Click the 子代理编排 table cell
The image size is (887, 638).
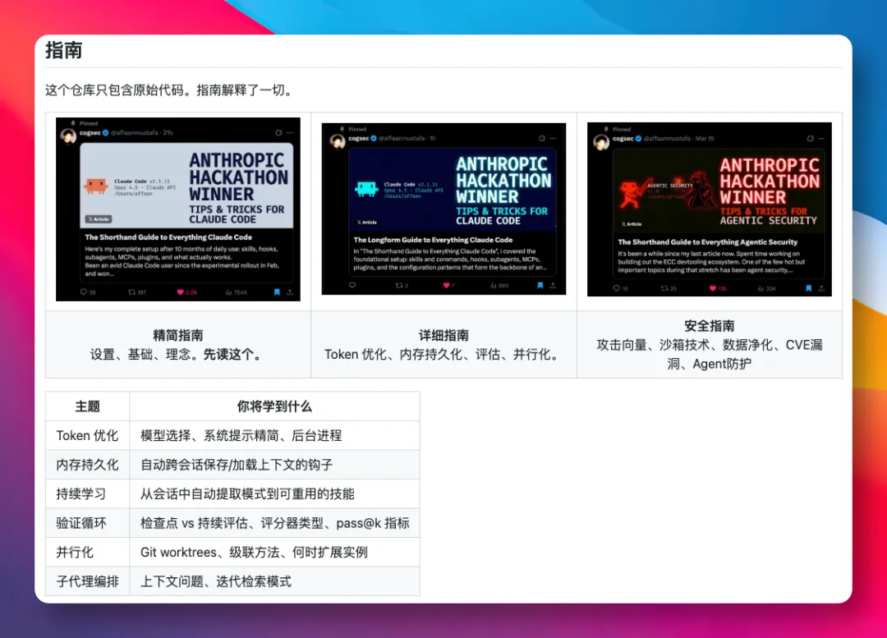(88, 581)
